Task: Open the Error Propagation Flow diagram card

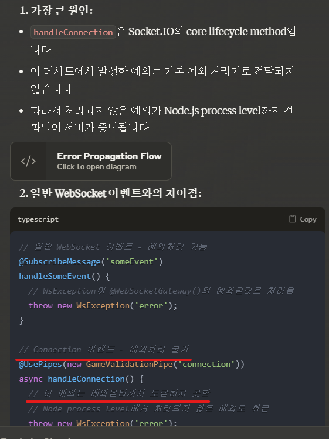Action: (91, 161)
